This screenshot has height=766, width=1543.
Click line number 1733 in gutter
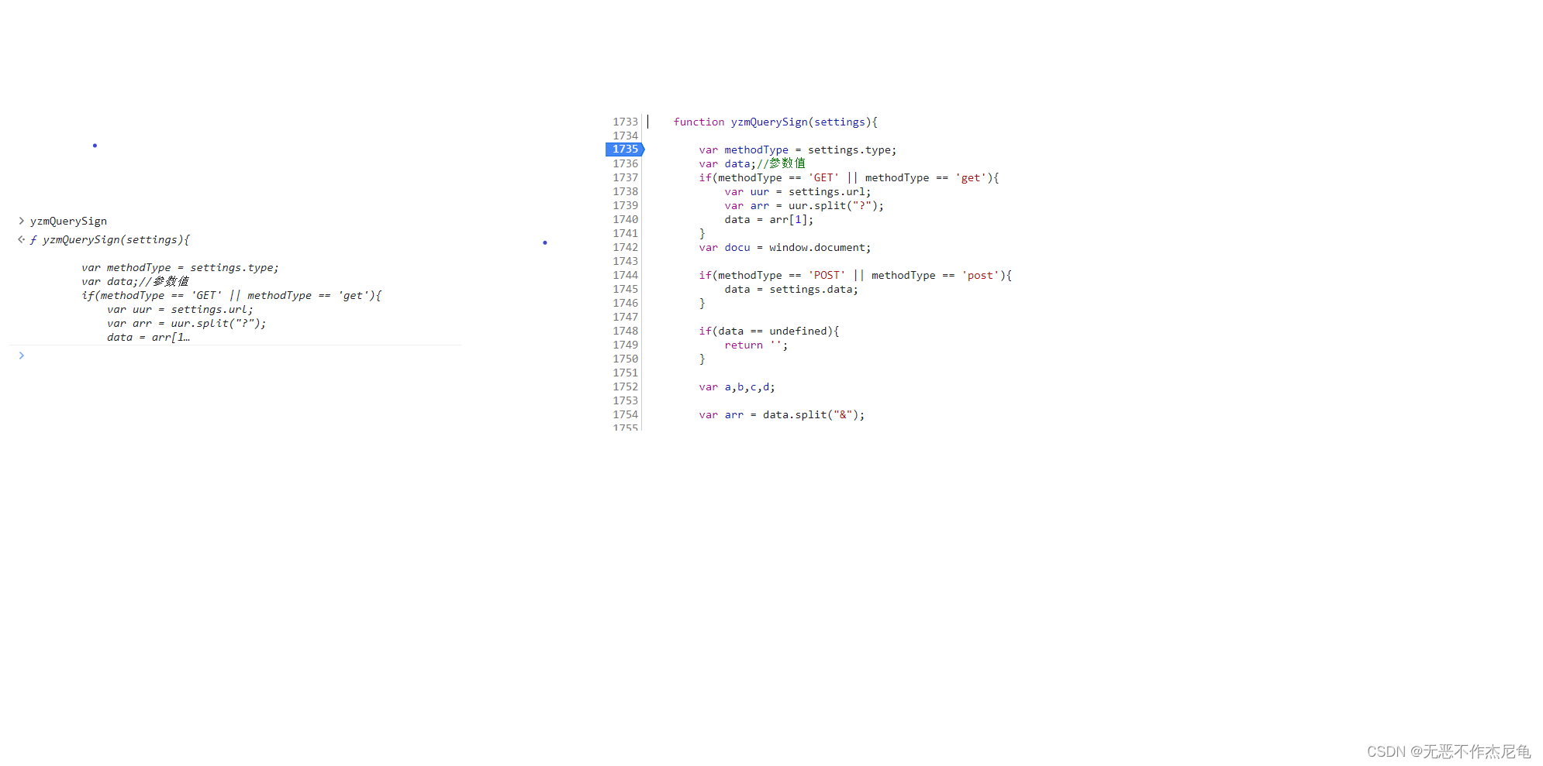click(x=625, y=122)
